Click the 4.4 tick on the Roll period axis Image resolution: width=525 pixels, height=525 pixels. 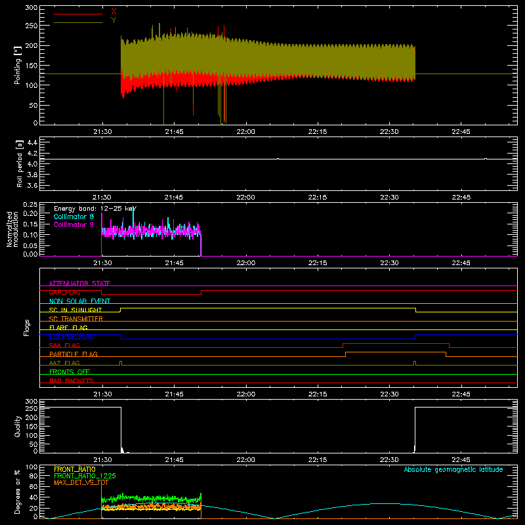pos(32,142)
